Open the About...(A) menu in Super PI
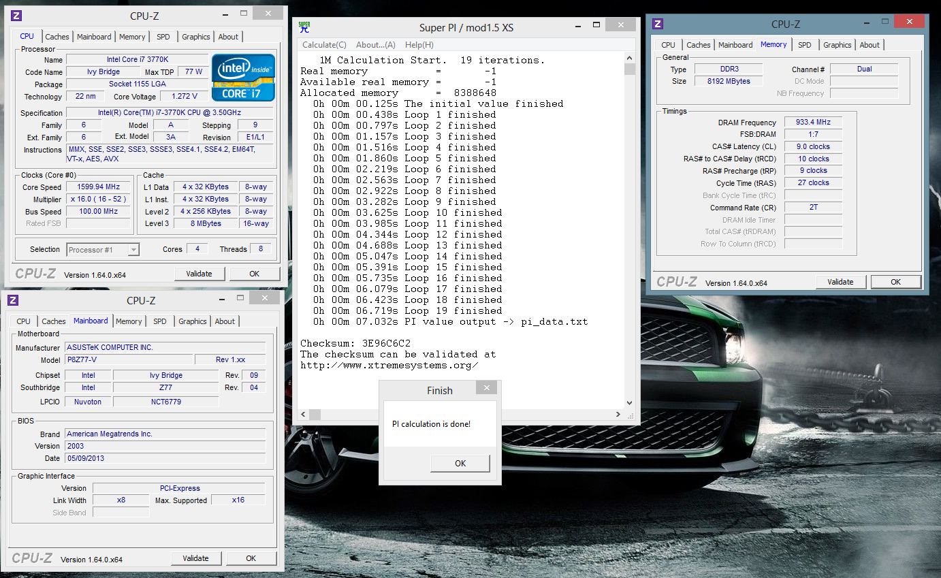The width and height of the screenshot is (941, 578). [375, 45]
